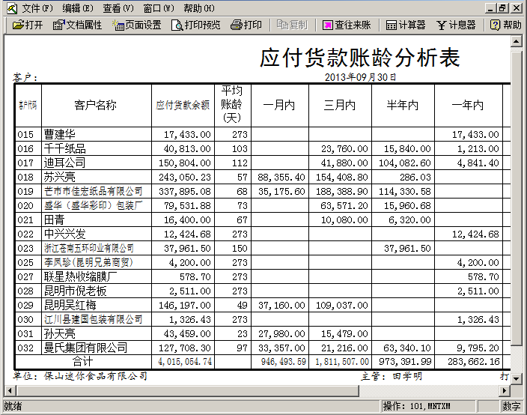The height and width of the screenshot is (415, 527).
Task: Select customer 孙天亮 row
Action: coord(59,333)
